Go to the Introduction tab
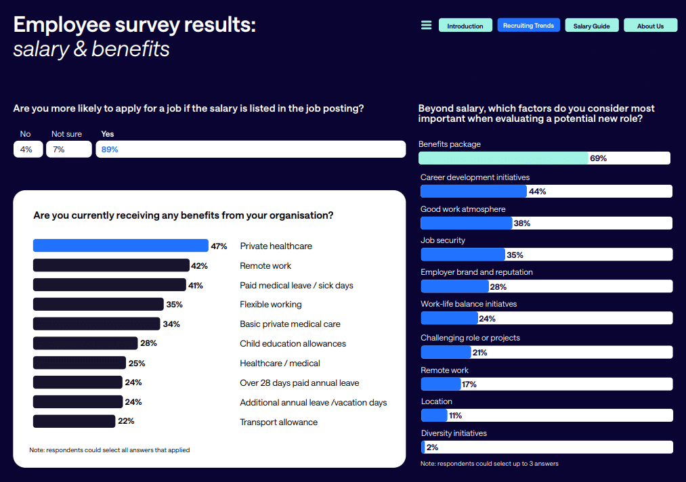This screenshot has height=482, width=686. click(465, 26)
